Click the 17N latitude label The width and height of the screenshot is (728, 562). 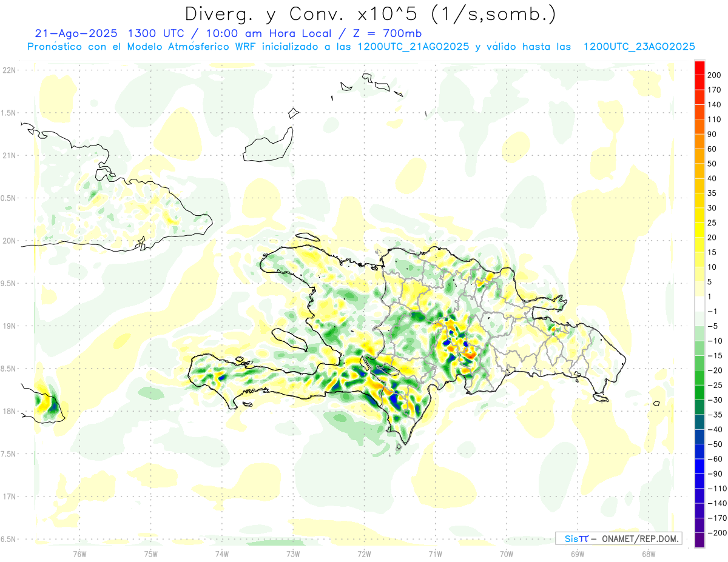coord(9,497)
